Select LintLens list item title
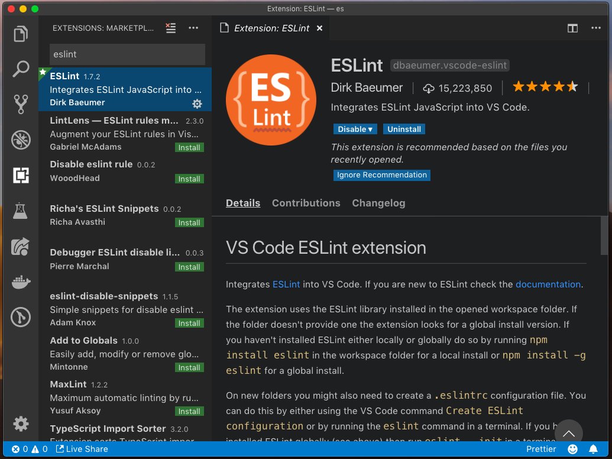The height and width of the screenshot is (459, 612). [114, 121]
